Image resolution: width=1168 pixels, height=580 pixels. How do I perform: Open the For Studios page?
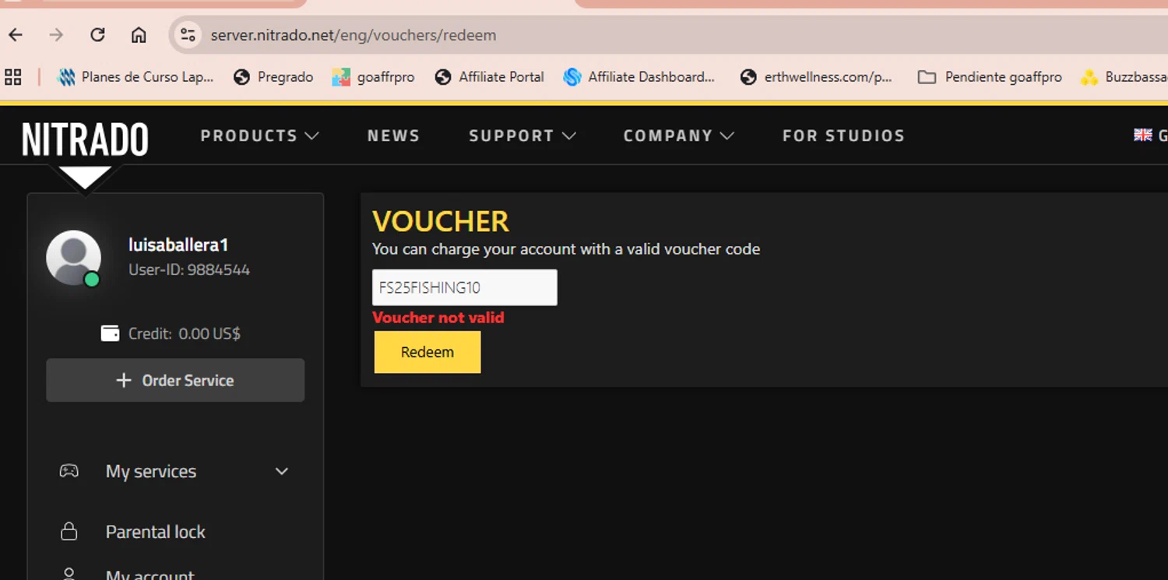[843, 135]
